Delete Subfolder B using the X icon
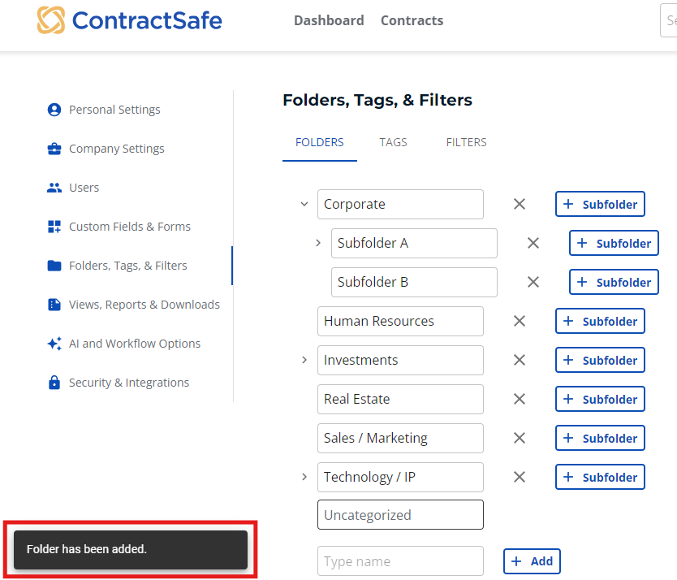 (x=533, y=282)
